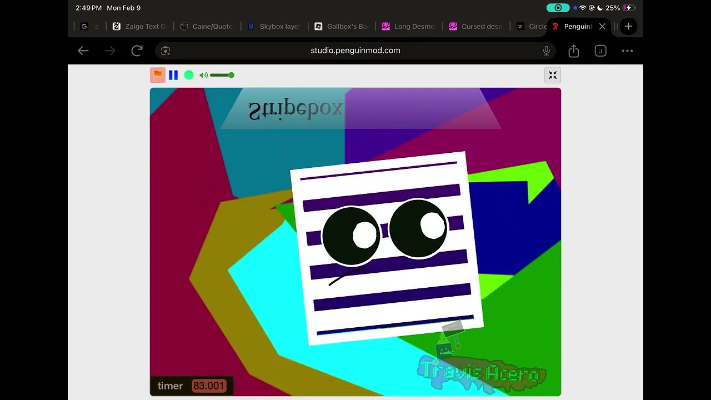Switch to the Cursed desm tab
Screen dimensions: 711x400
pos(476,26)
